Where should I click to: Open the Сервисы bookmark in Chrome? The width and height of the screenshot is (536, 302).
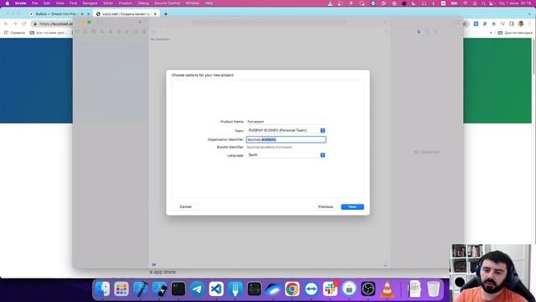(x=14, y=33)
